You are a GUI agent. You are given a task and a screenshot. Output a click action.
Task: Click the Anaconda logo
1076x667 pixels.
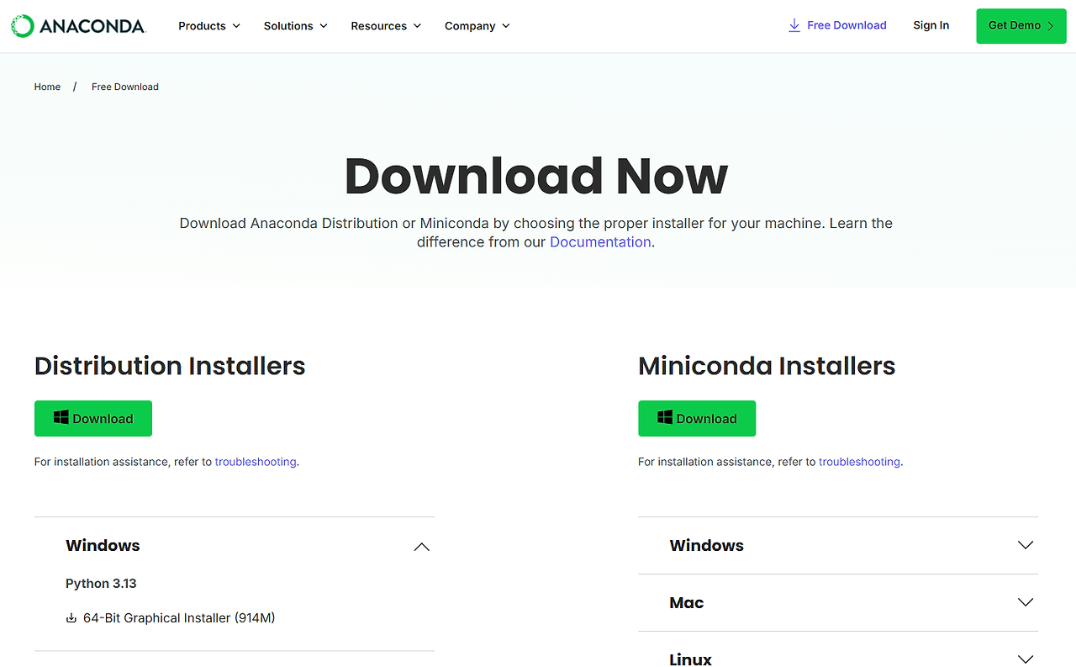78,26
